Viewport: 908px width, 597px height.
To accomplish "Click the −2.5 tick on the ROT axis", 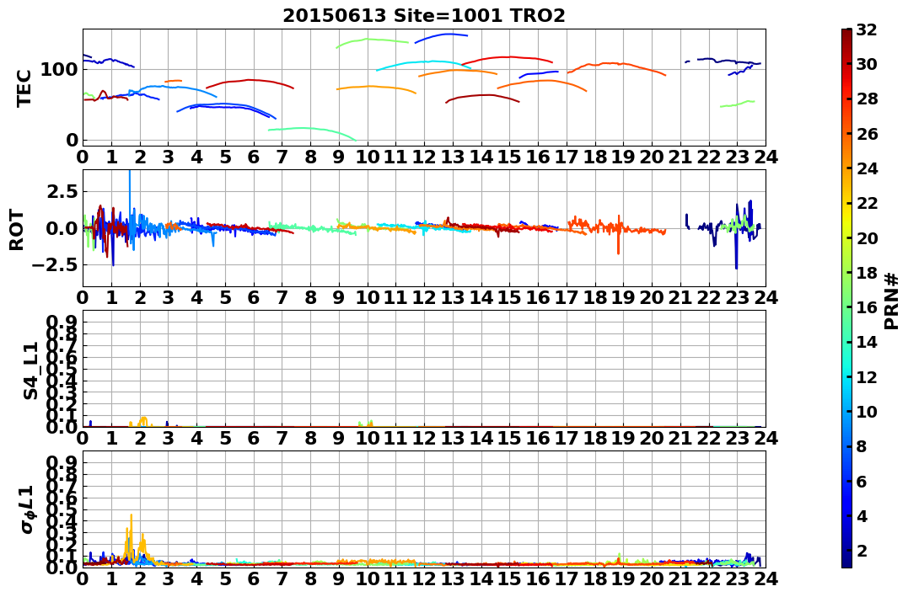I will point(55,265).
